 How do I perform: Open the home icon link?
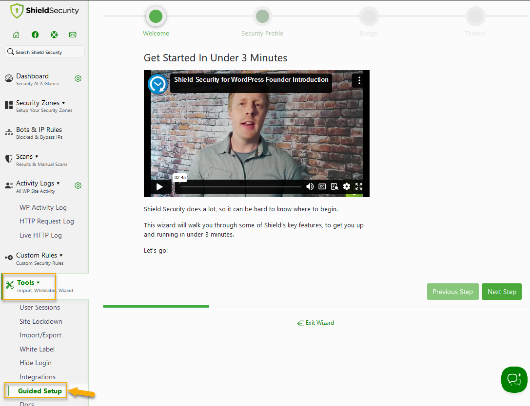[x=16, y=35]
